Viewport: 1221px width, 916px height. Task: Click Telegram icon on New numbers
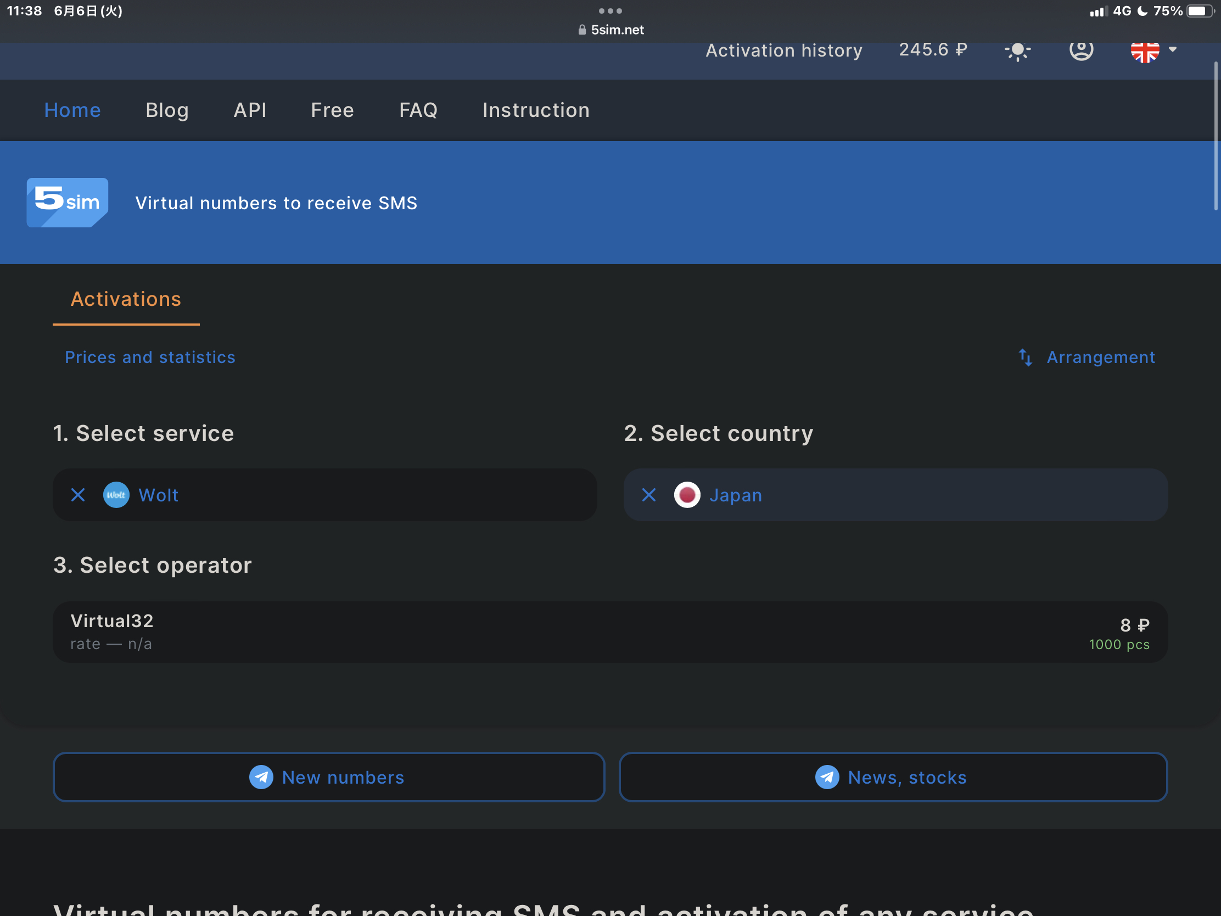click(261, 777)
